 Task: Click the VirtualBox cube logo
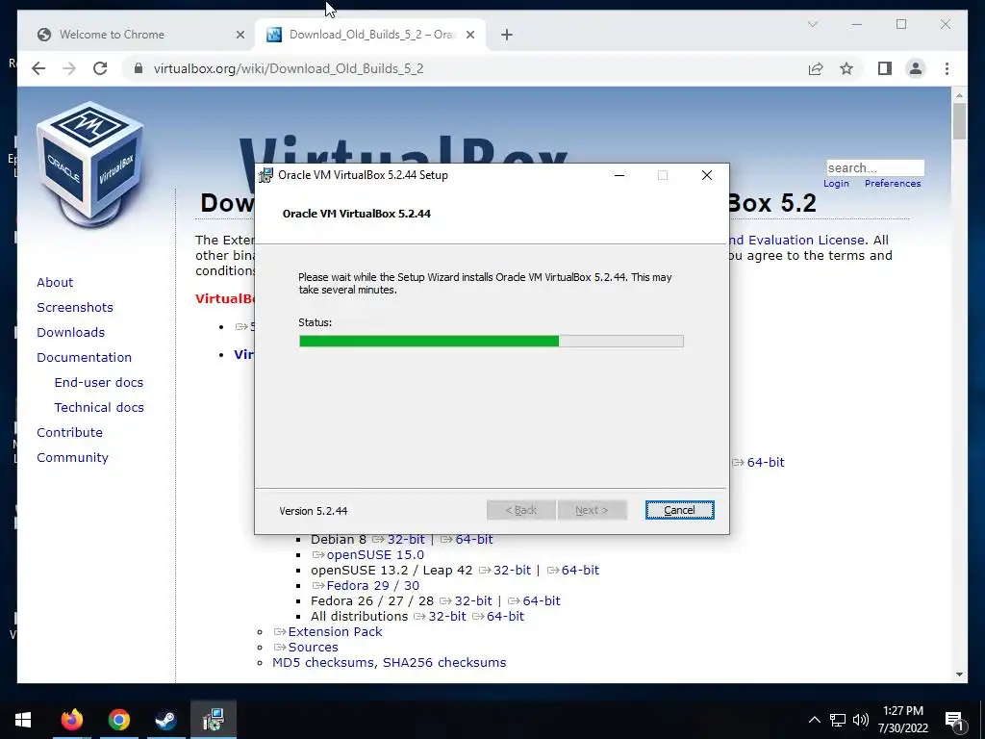[x=90, y=164]
